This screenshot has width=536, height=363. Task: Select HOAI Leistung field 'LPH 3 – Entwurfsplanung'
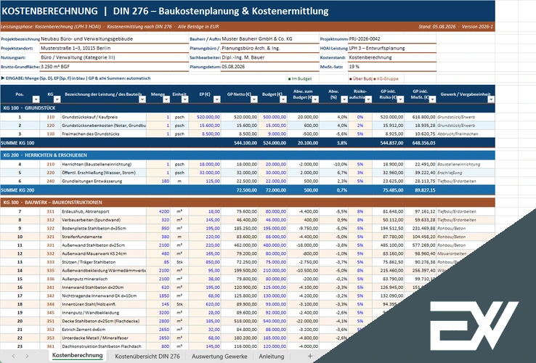(392, 48)
